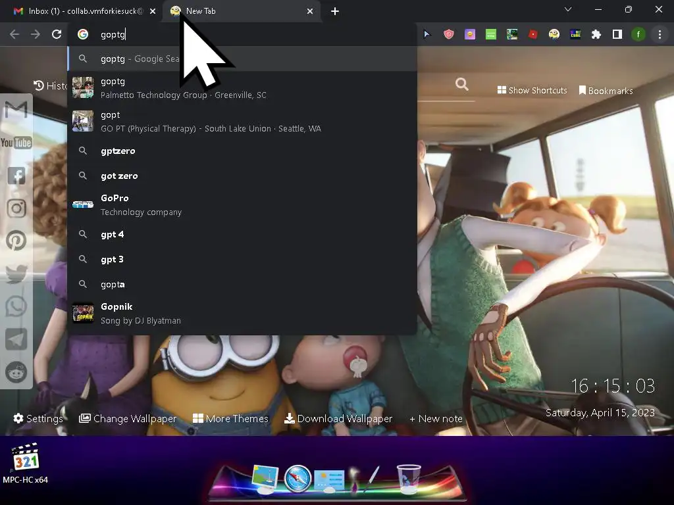Select the gpt 3 suggestion
The height and width of the screenshot is (505, 674).
click(x=242, y=259)
